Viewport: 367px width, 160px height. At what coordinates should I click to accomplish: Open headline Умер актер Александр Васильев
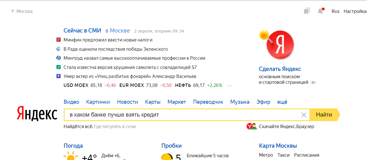130,76
